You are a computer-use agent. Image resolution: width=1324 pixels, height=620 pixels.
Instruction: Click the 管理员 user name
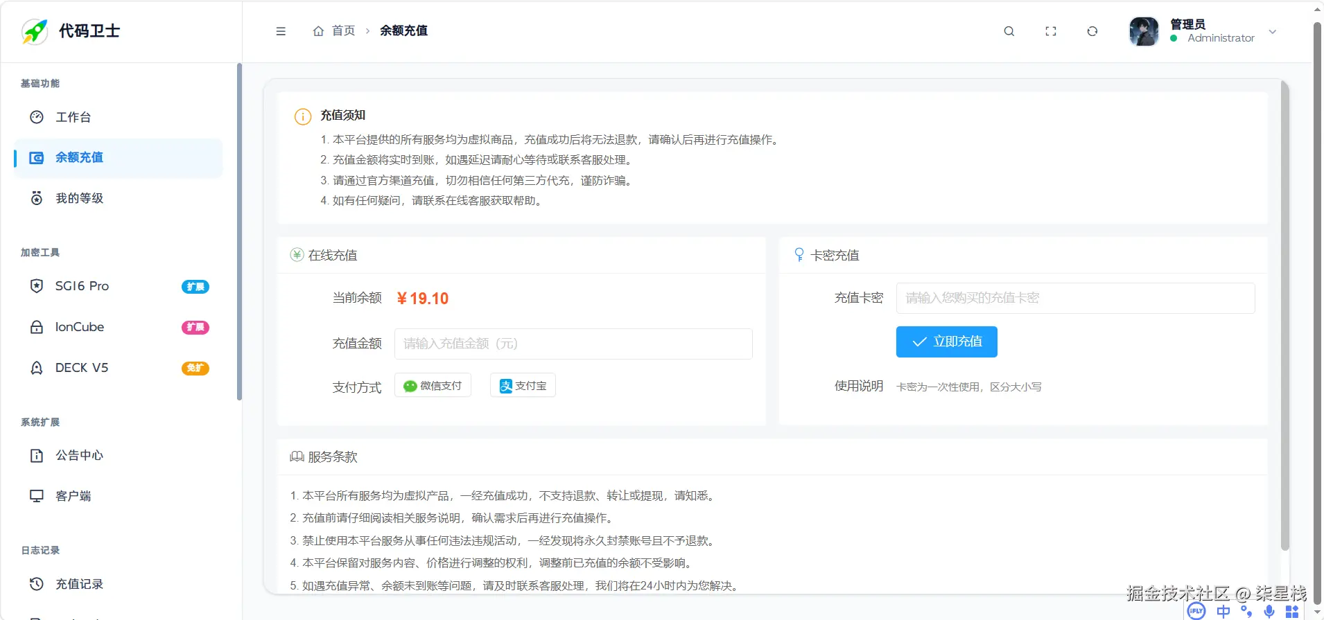tap(1188, 24)
